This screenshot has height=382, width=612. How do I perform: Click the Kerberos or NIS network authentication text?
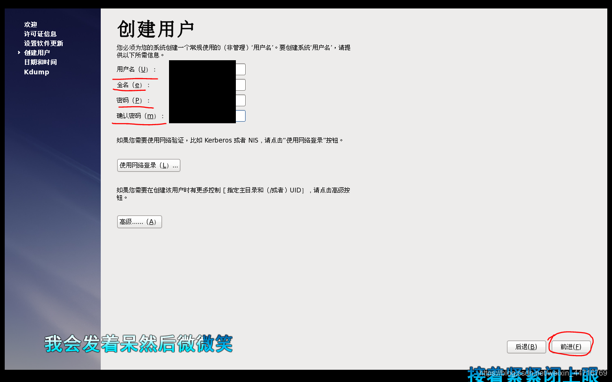coord(230,140)
